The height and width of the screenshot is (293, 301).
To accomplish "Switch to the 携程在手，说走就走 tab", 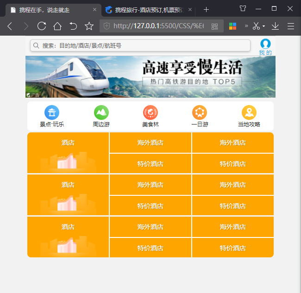I will tap(53, 10).
